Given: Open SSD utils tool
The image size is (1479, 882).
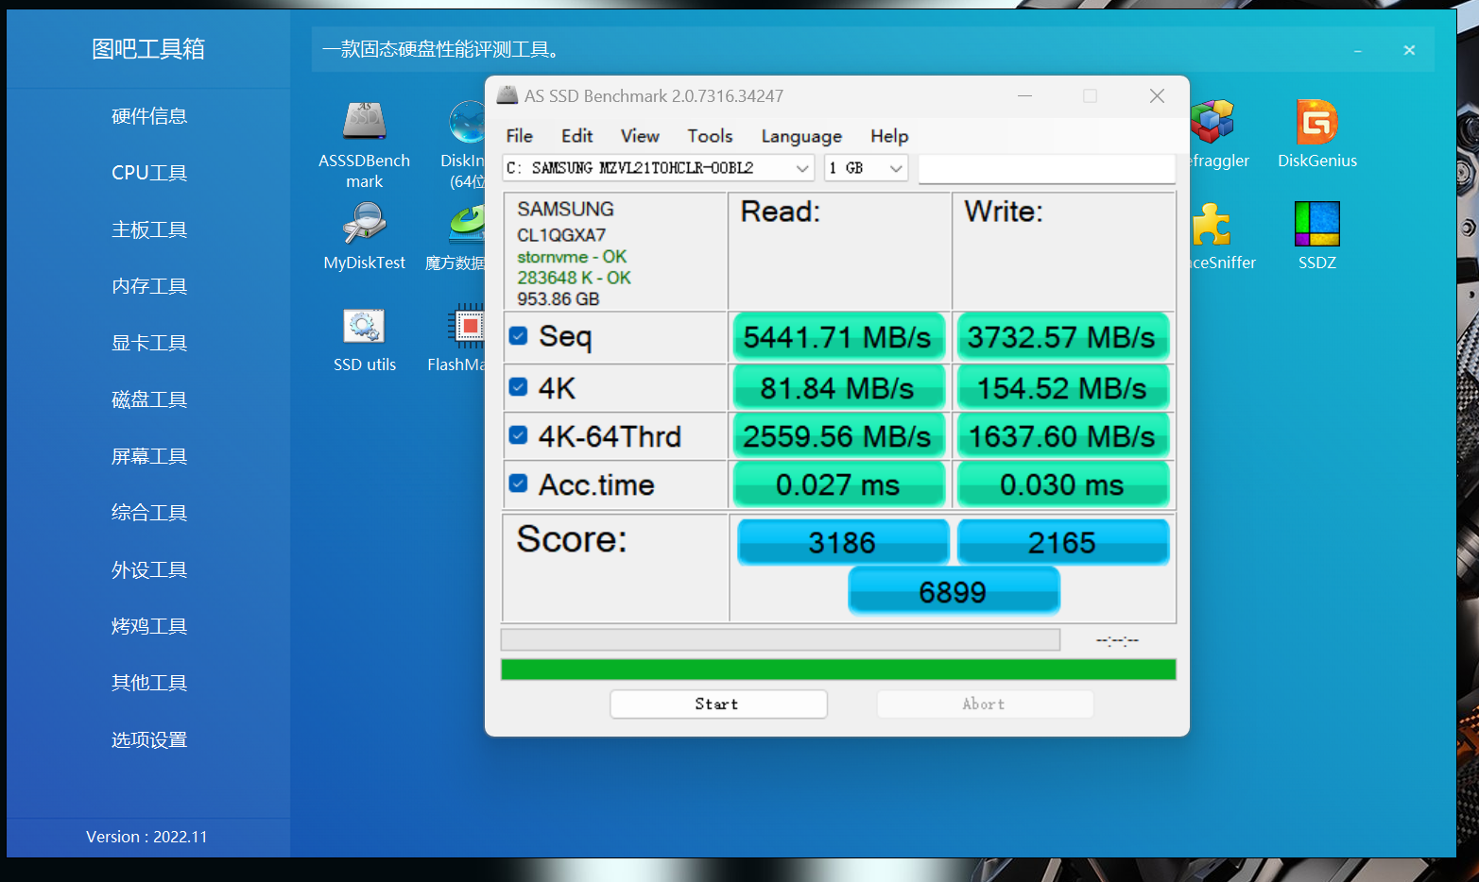Looking at the screenshot, I should [364, 327].
